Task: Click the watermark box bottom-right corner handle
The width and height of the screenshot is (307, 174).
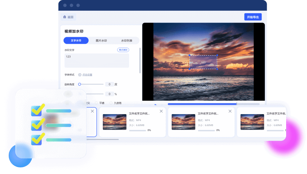Action: (217, 69)
